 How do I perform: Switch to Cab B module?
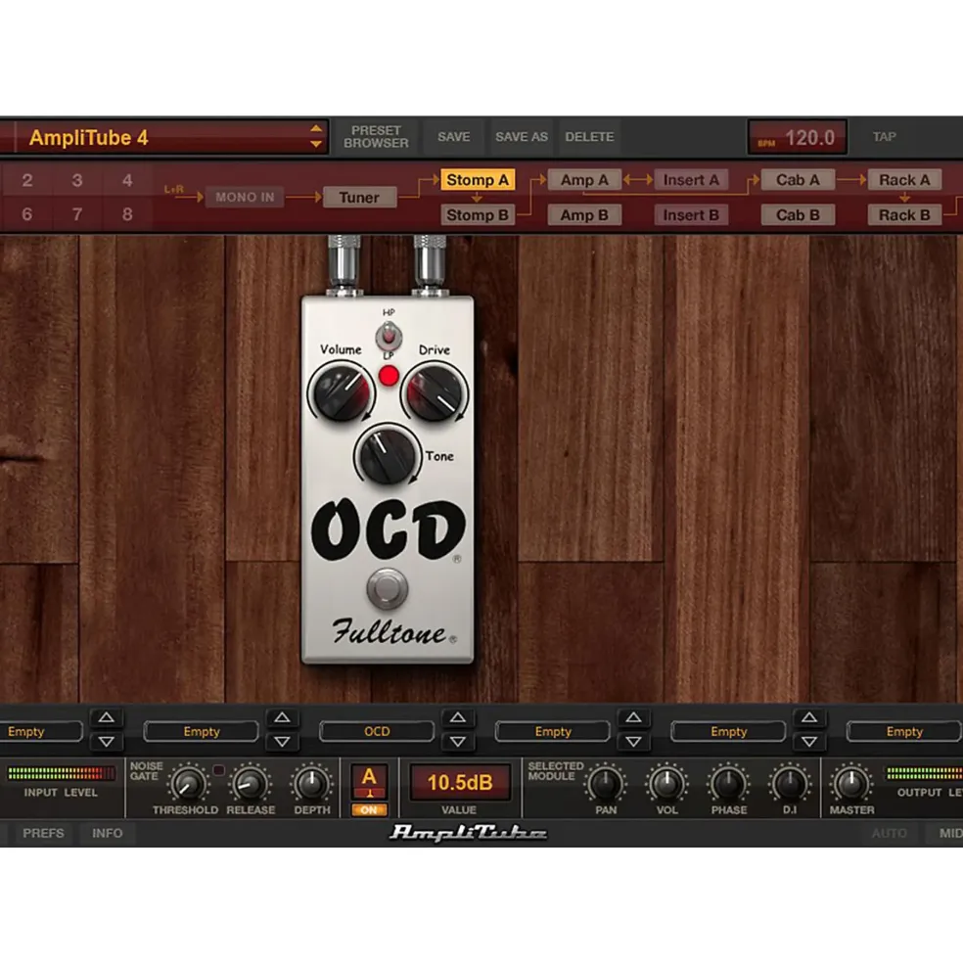(798, 214)
